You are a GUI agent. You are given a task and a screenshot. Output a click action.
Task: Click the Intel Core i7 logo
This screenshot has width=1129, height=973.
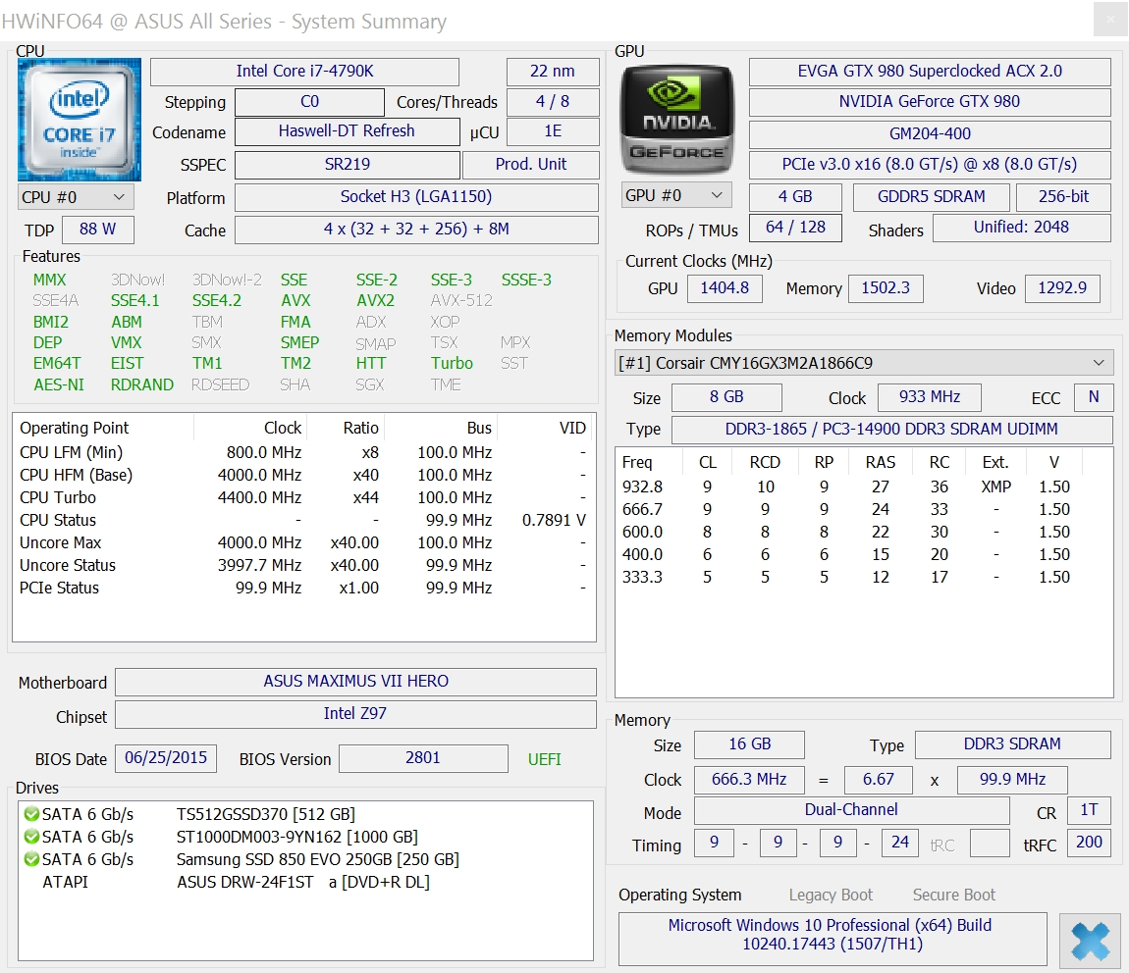tap(80, 120)
